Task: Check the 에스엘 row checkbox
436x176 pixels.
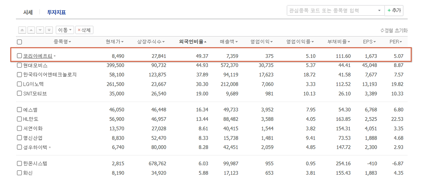Action: pyautogui.click(x=19, y=109)
